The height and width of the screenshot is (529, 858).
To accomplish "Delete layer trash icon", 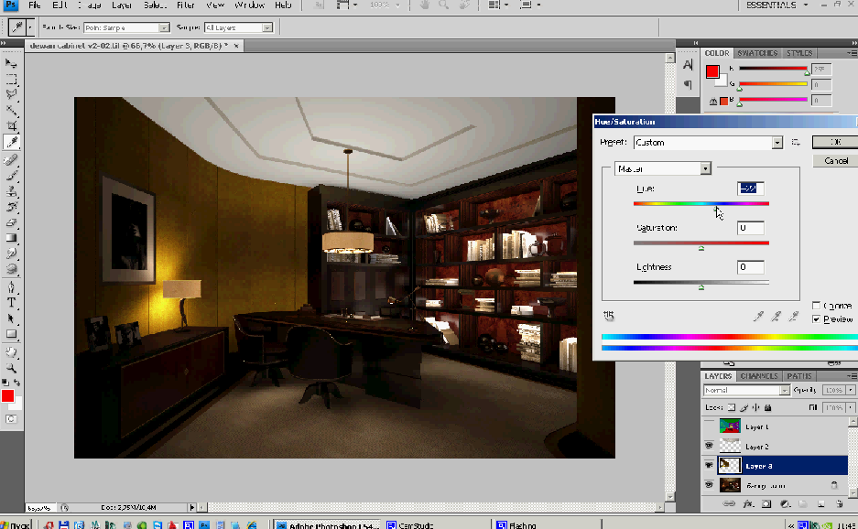I will click(x=840, y=504).
